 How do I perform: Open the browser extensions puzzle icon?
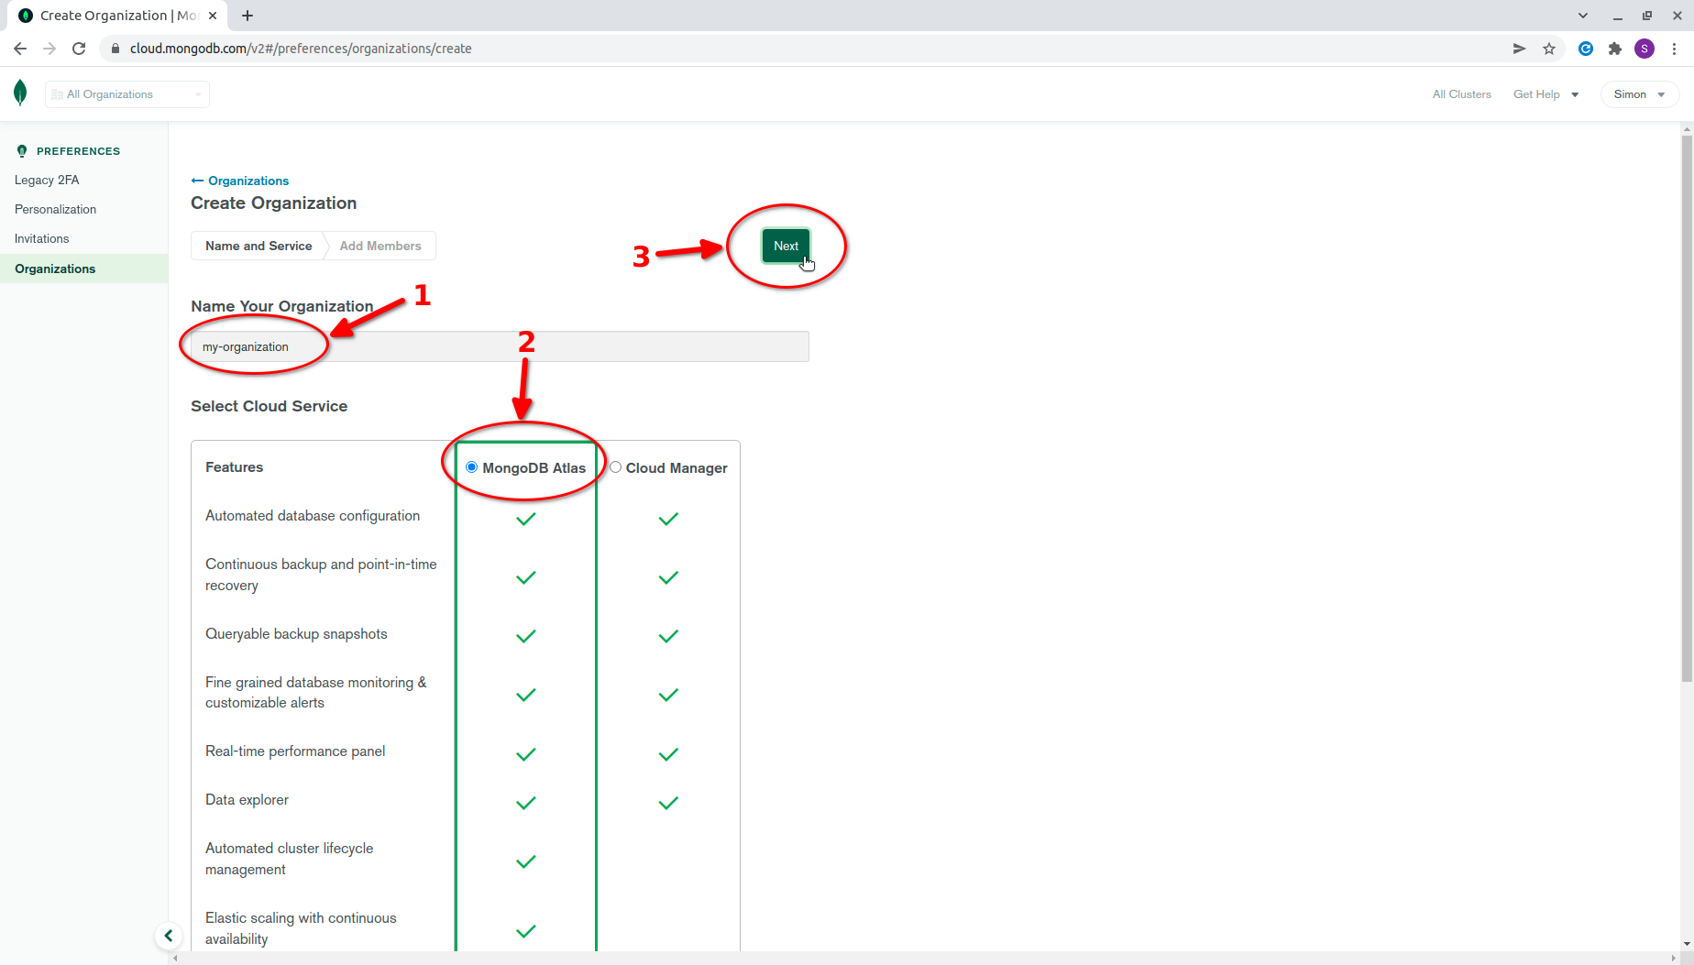click(x=1615, y=49)
